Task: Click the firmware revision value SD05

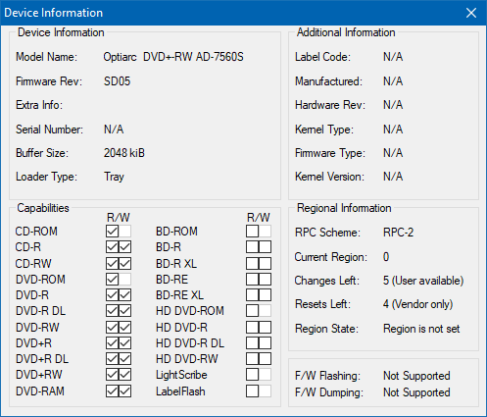Action: (117, 81)
